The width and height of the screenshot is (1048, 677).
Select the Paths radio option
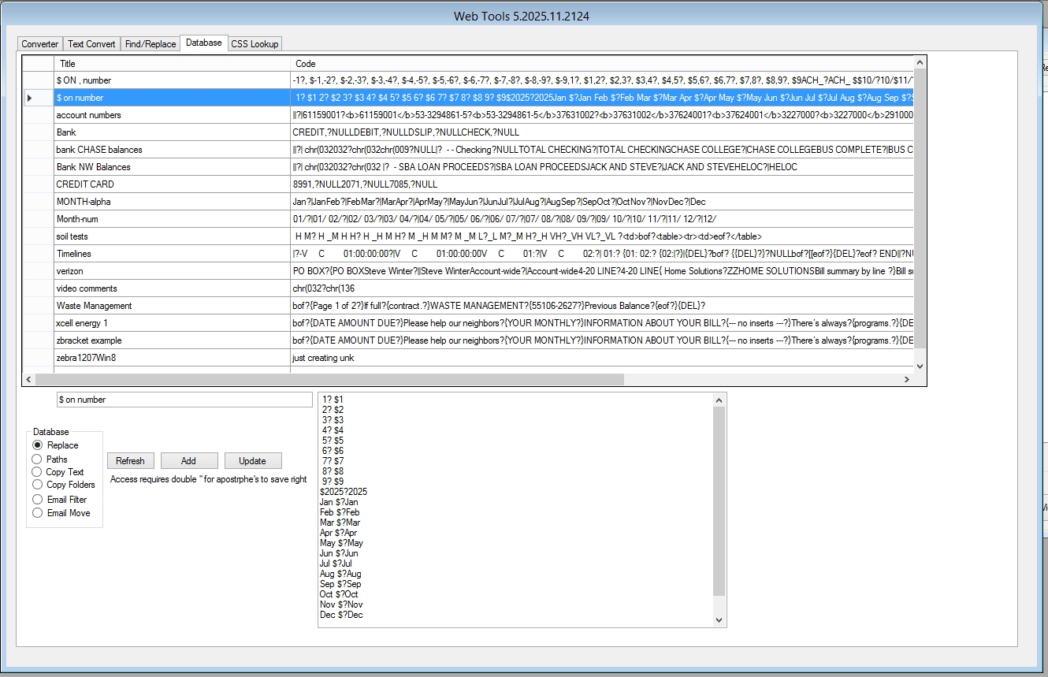[x=37, y=459]
